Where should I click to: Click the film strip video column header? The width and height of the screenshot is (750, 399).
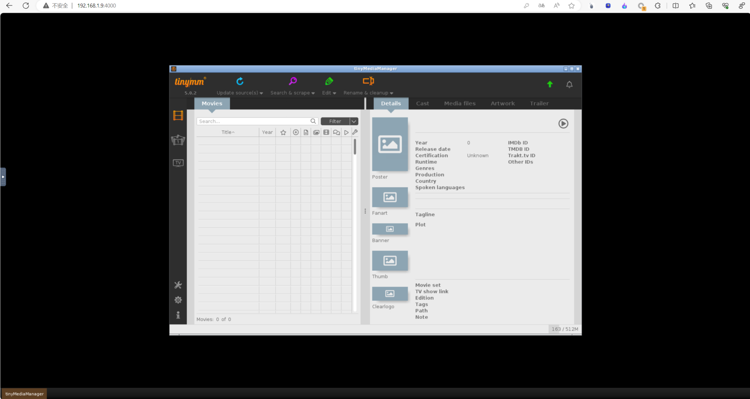point(326,132)
